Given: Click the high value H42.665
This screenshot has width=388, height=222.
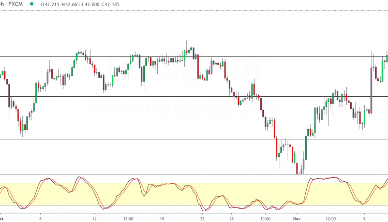Looking at the screenshot, I should pyautogui.click(x=70, y=5).
